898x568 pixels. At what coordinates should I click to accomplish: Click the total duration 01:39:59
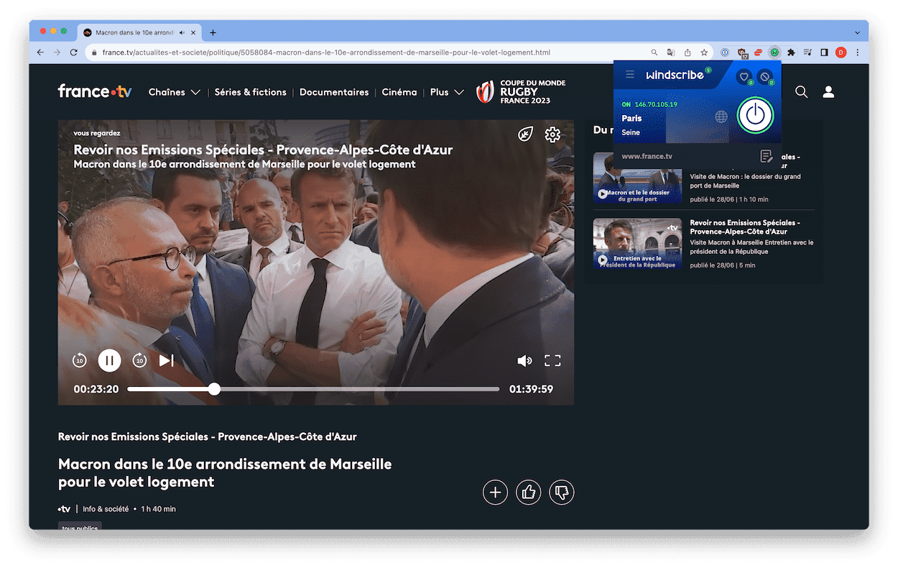pyautogui.click(x=531, y=389)
